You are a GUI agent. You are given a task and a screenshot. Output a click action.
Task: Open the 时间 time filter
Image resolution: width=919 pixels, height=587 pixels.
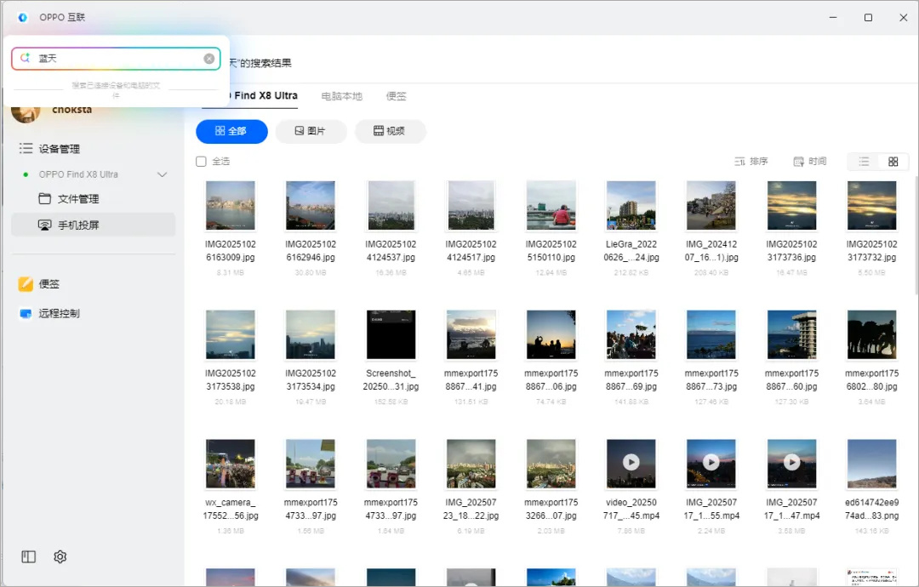(809, 162)
